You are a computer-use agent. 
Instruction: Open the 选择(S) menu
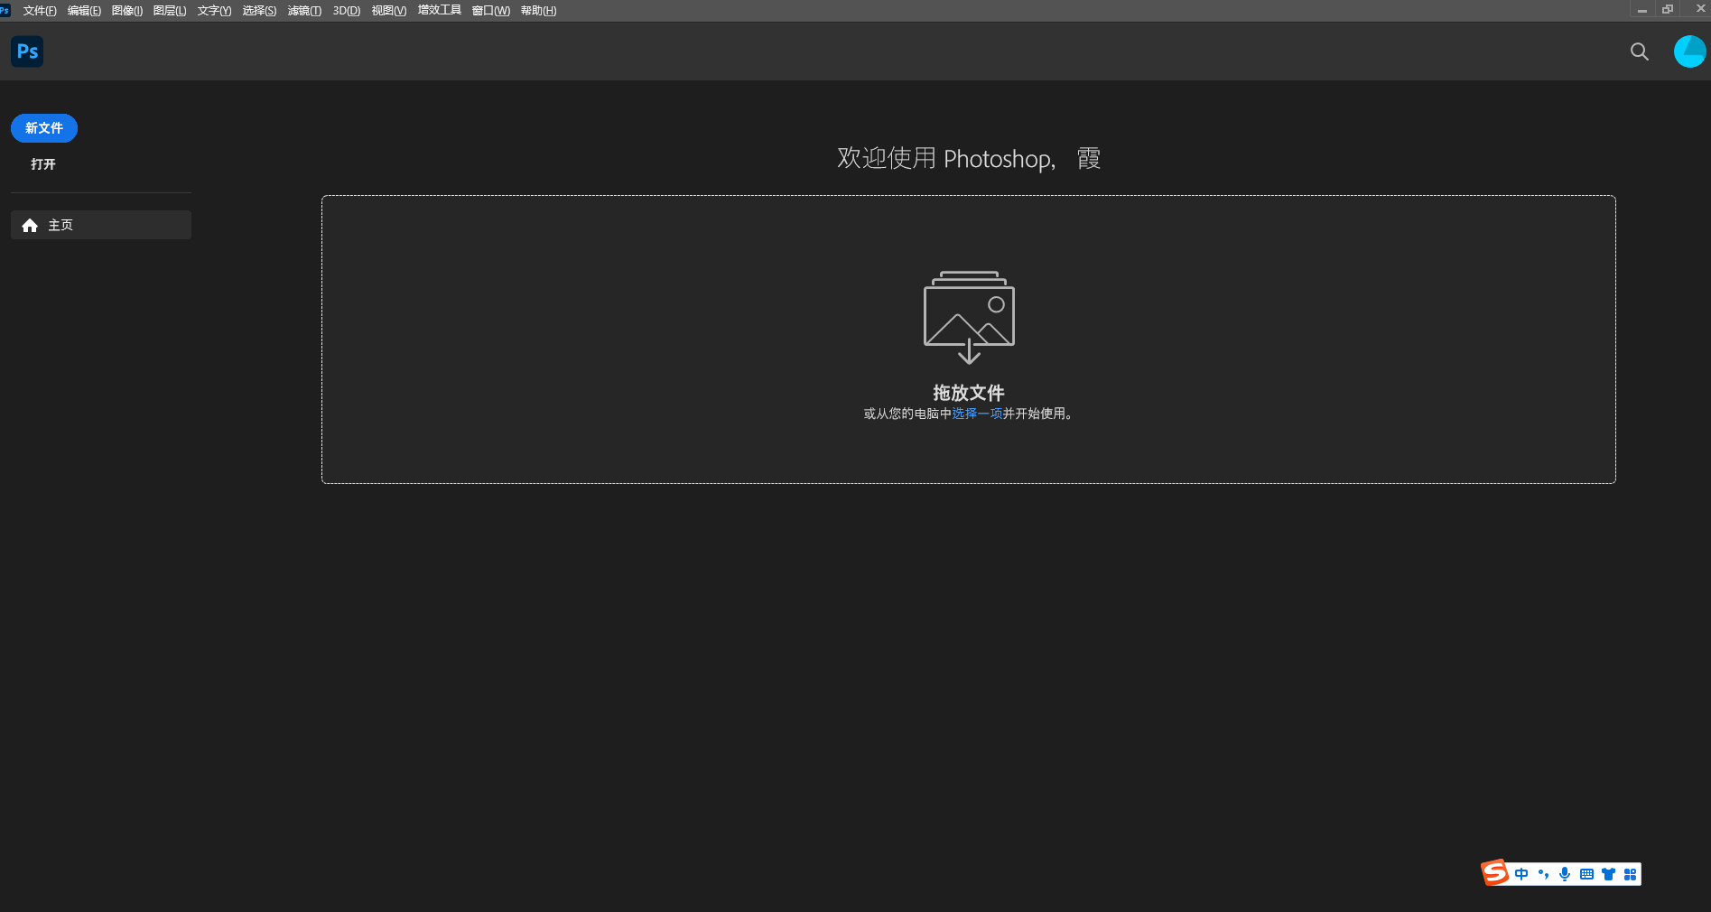(x=259, y=11)
